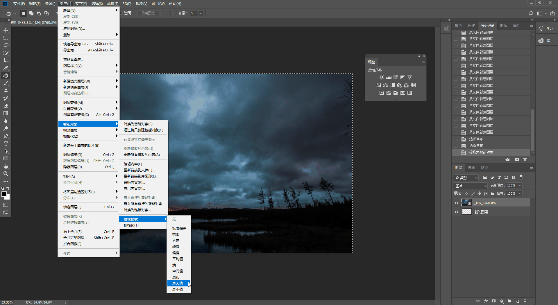Choose 中间值 stack mode

coord(178,271)
